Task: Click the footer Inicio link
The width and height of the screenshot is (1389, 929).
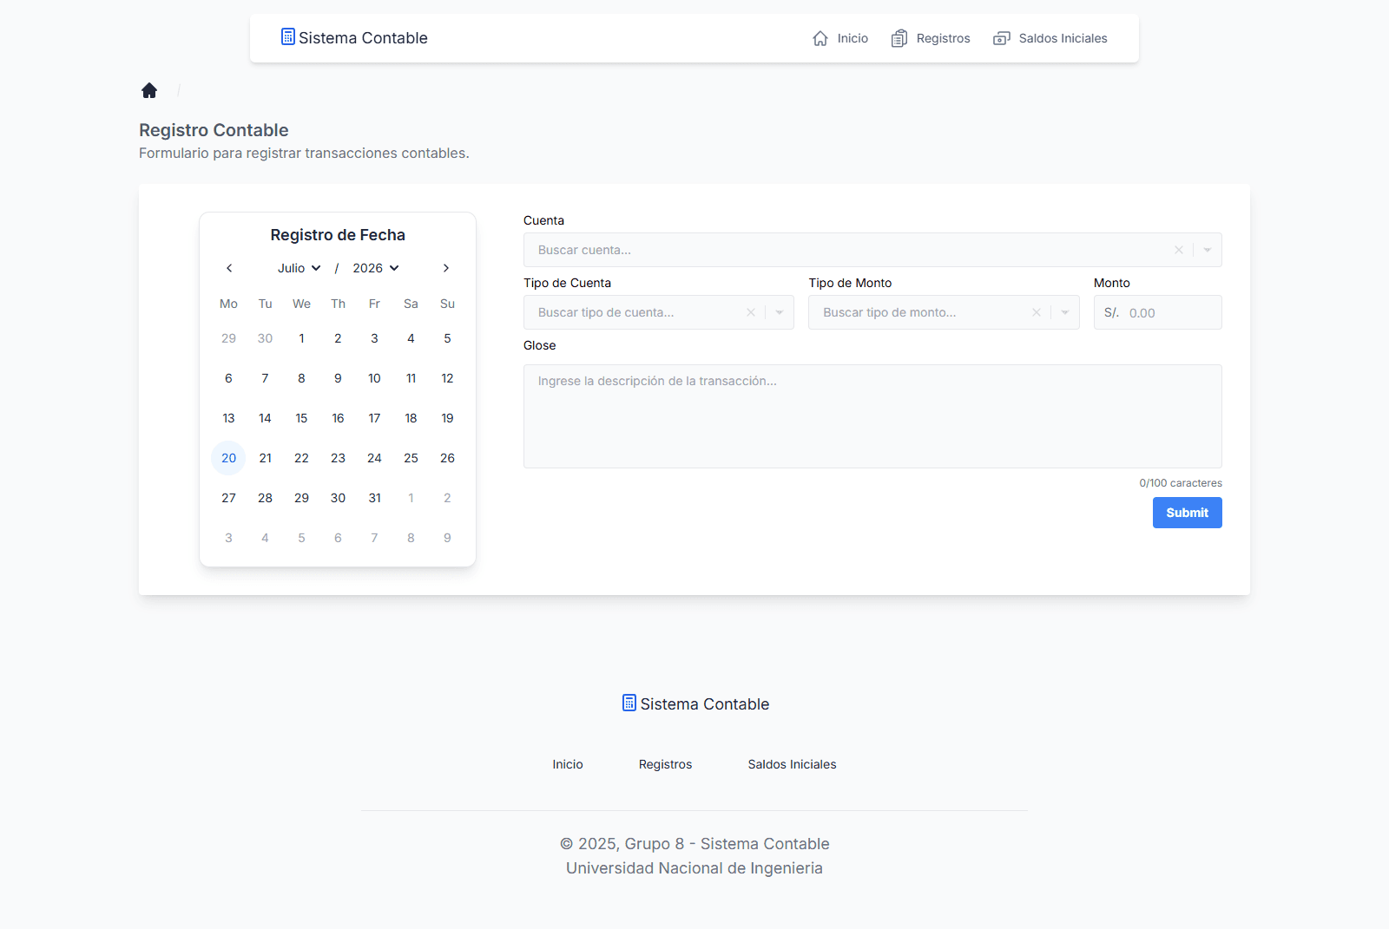Action: coord(568,764)
